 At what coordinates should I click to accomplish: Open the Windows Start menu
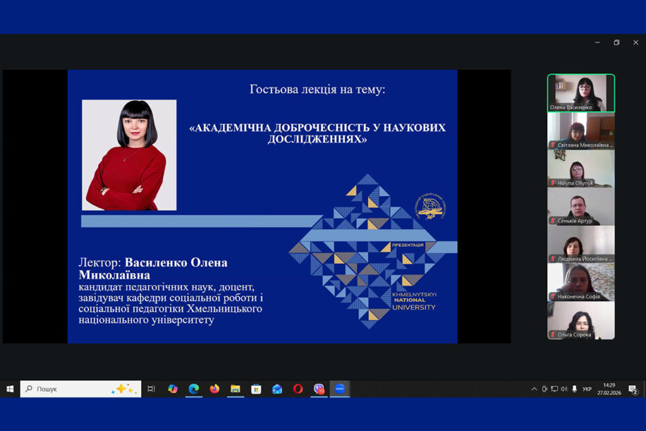tap(10, 389)
